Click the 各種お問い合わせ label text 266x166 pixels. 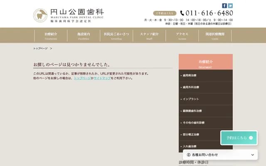[205, 155]
